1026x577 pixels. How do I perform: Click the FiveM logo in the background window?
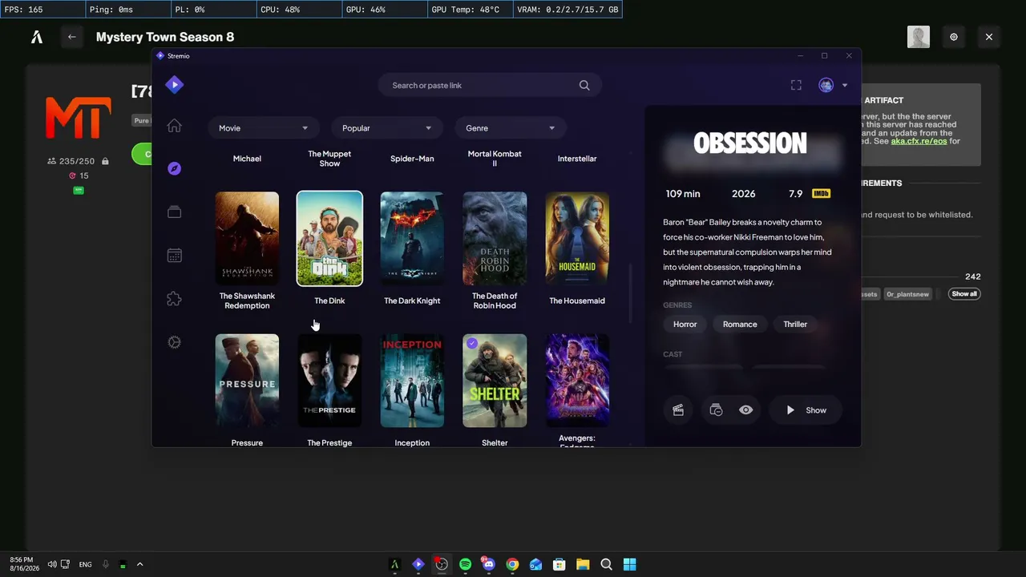(x=36, y=37)
